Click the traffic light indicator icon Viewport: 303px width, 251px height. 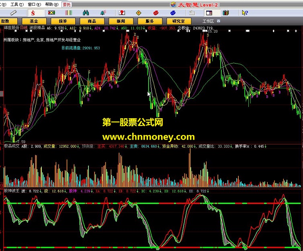tap(51, 13)
